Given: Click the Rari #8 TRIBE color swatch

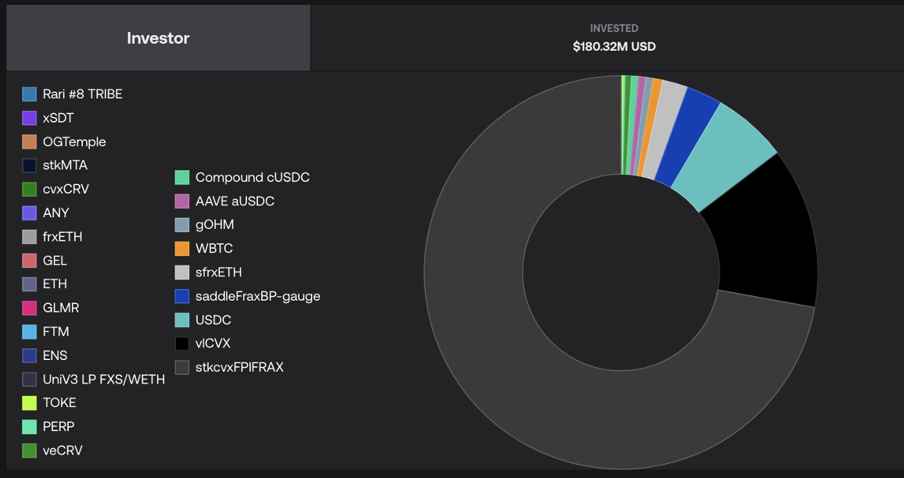Looking at the screenshot, I should pos(30,95).
